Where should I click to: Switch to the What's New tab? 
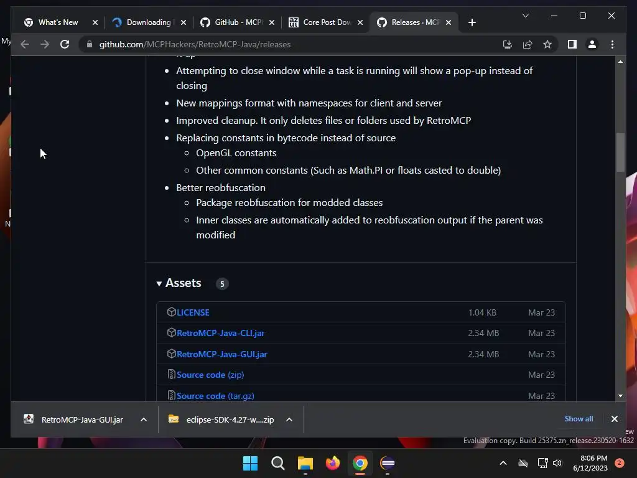pos(58,22)
